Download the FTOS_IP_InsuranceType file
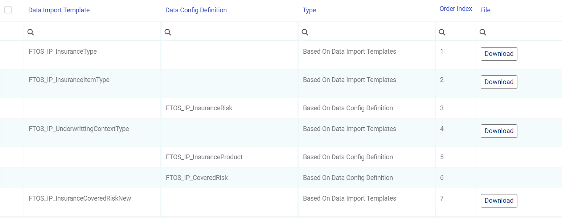The image size is (562, 218). [499, 54]
